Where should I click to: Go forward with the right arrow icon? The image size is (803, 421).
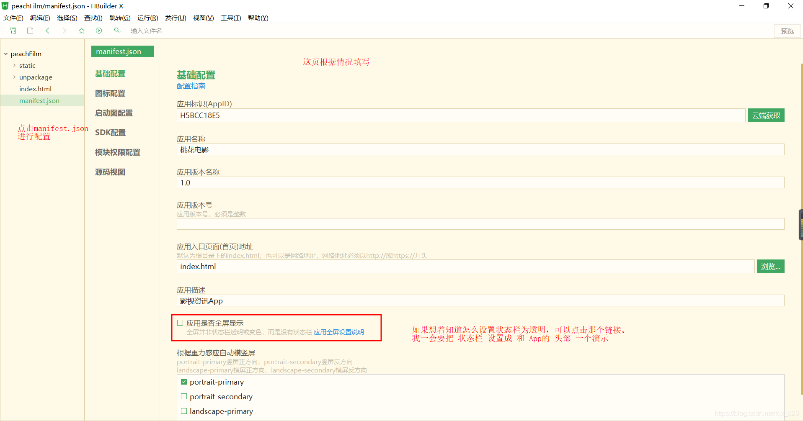[x=64, y=31]
